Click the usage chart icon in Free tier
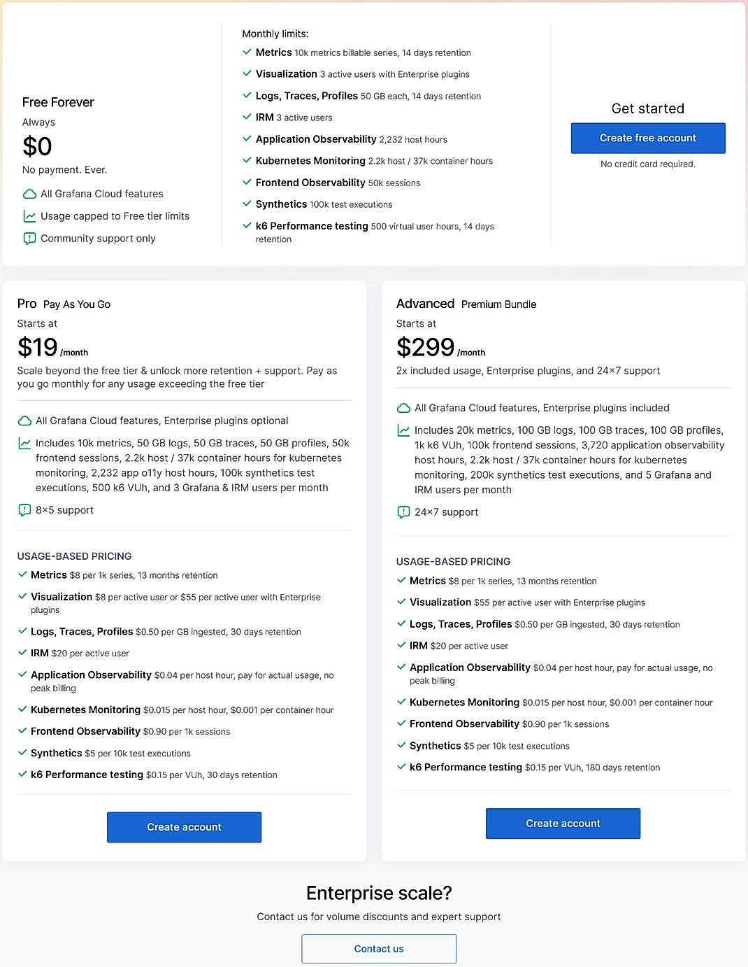Viewport: 748px width, 967px height. (29, 216)
